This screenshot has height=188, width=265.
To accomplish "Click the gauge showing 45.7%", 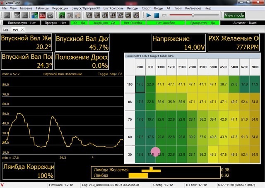I will coord(82,43).
